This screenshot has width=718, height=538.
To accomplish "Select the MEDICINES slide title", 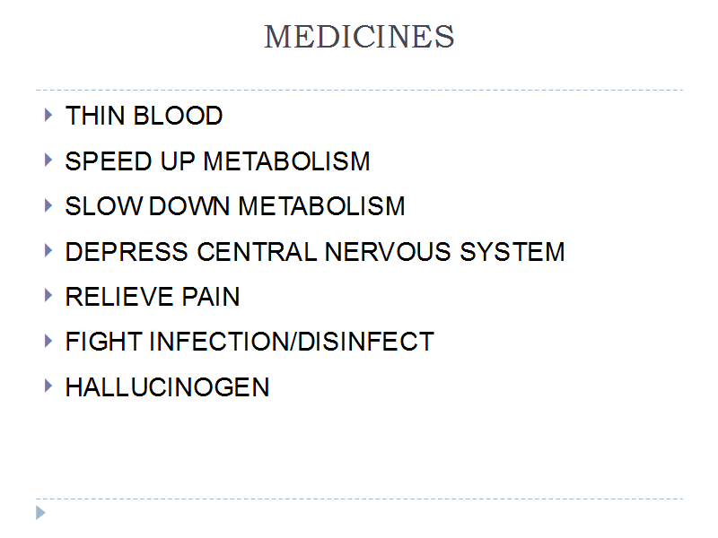I will pos(360,37).
